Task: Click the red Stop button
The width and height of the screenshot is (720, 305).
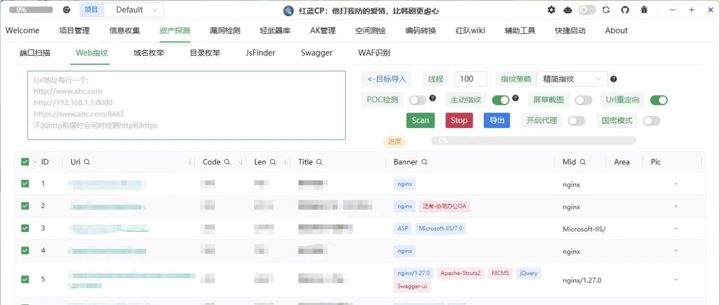Action: pyautogui.click(x=459, y=120)
